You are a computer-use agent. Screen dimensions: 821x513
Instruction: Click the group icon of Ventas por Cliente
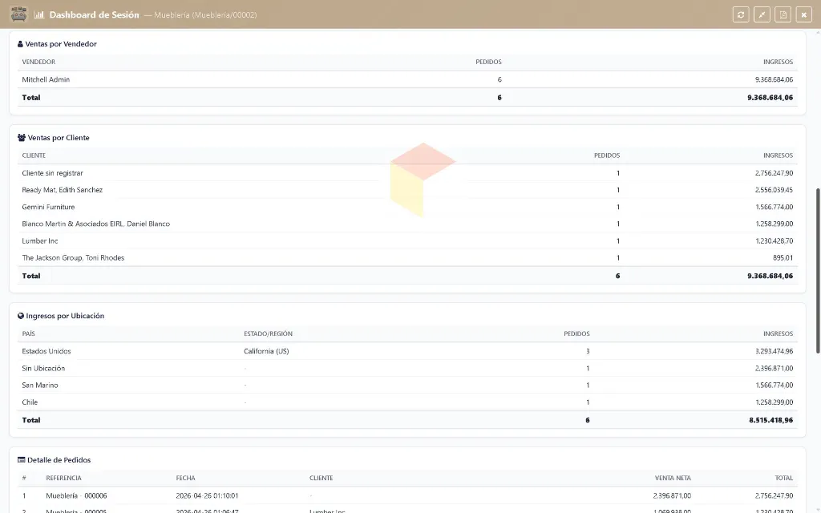click(x=22, y=138)
